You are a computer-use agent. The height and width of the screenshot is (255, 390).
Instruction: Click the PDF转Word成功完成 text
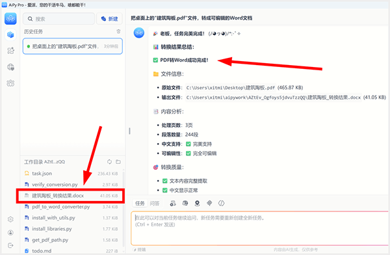click(184, 60)
